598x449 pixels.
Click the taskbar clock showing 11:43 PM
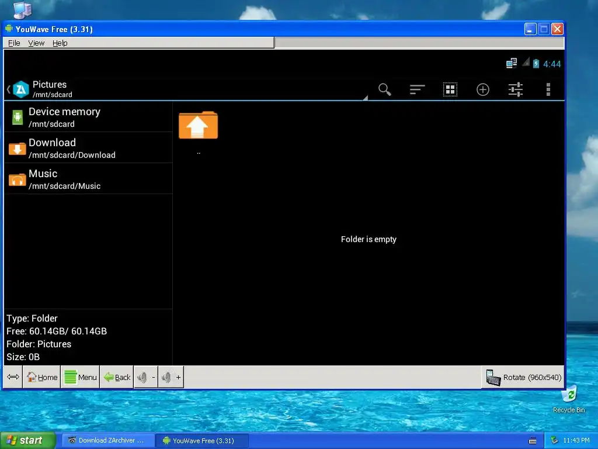576,441
